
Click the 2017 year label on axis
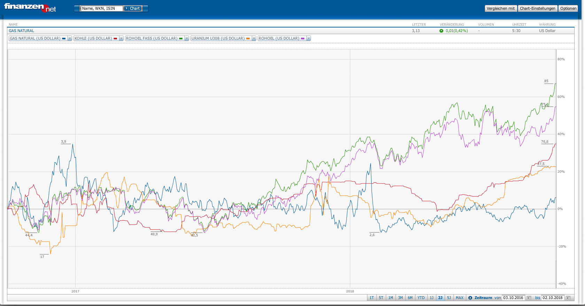(75, 291)
